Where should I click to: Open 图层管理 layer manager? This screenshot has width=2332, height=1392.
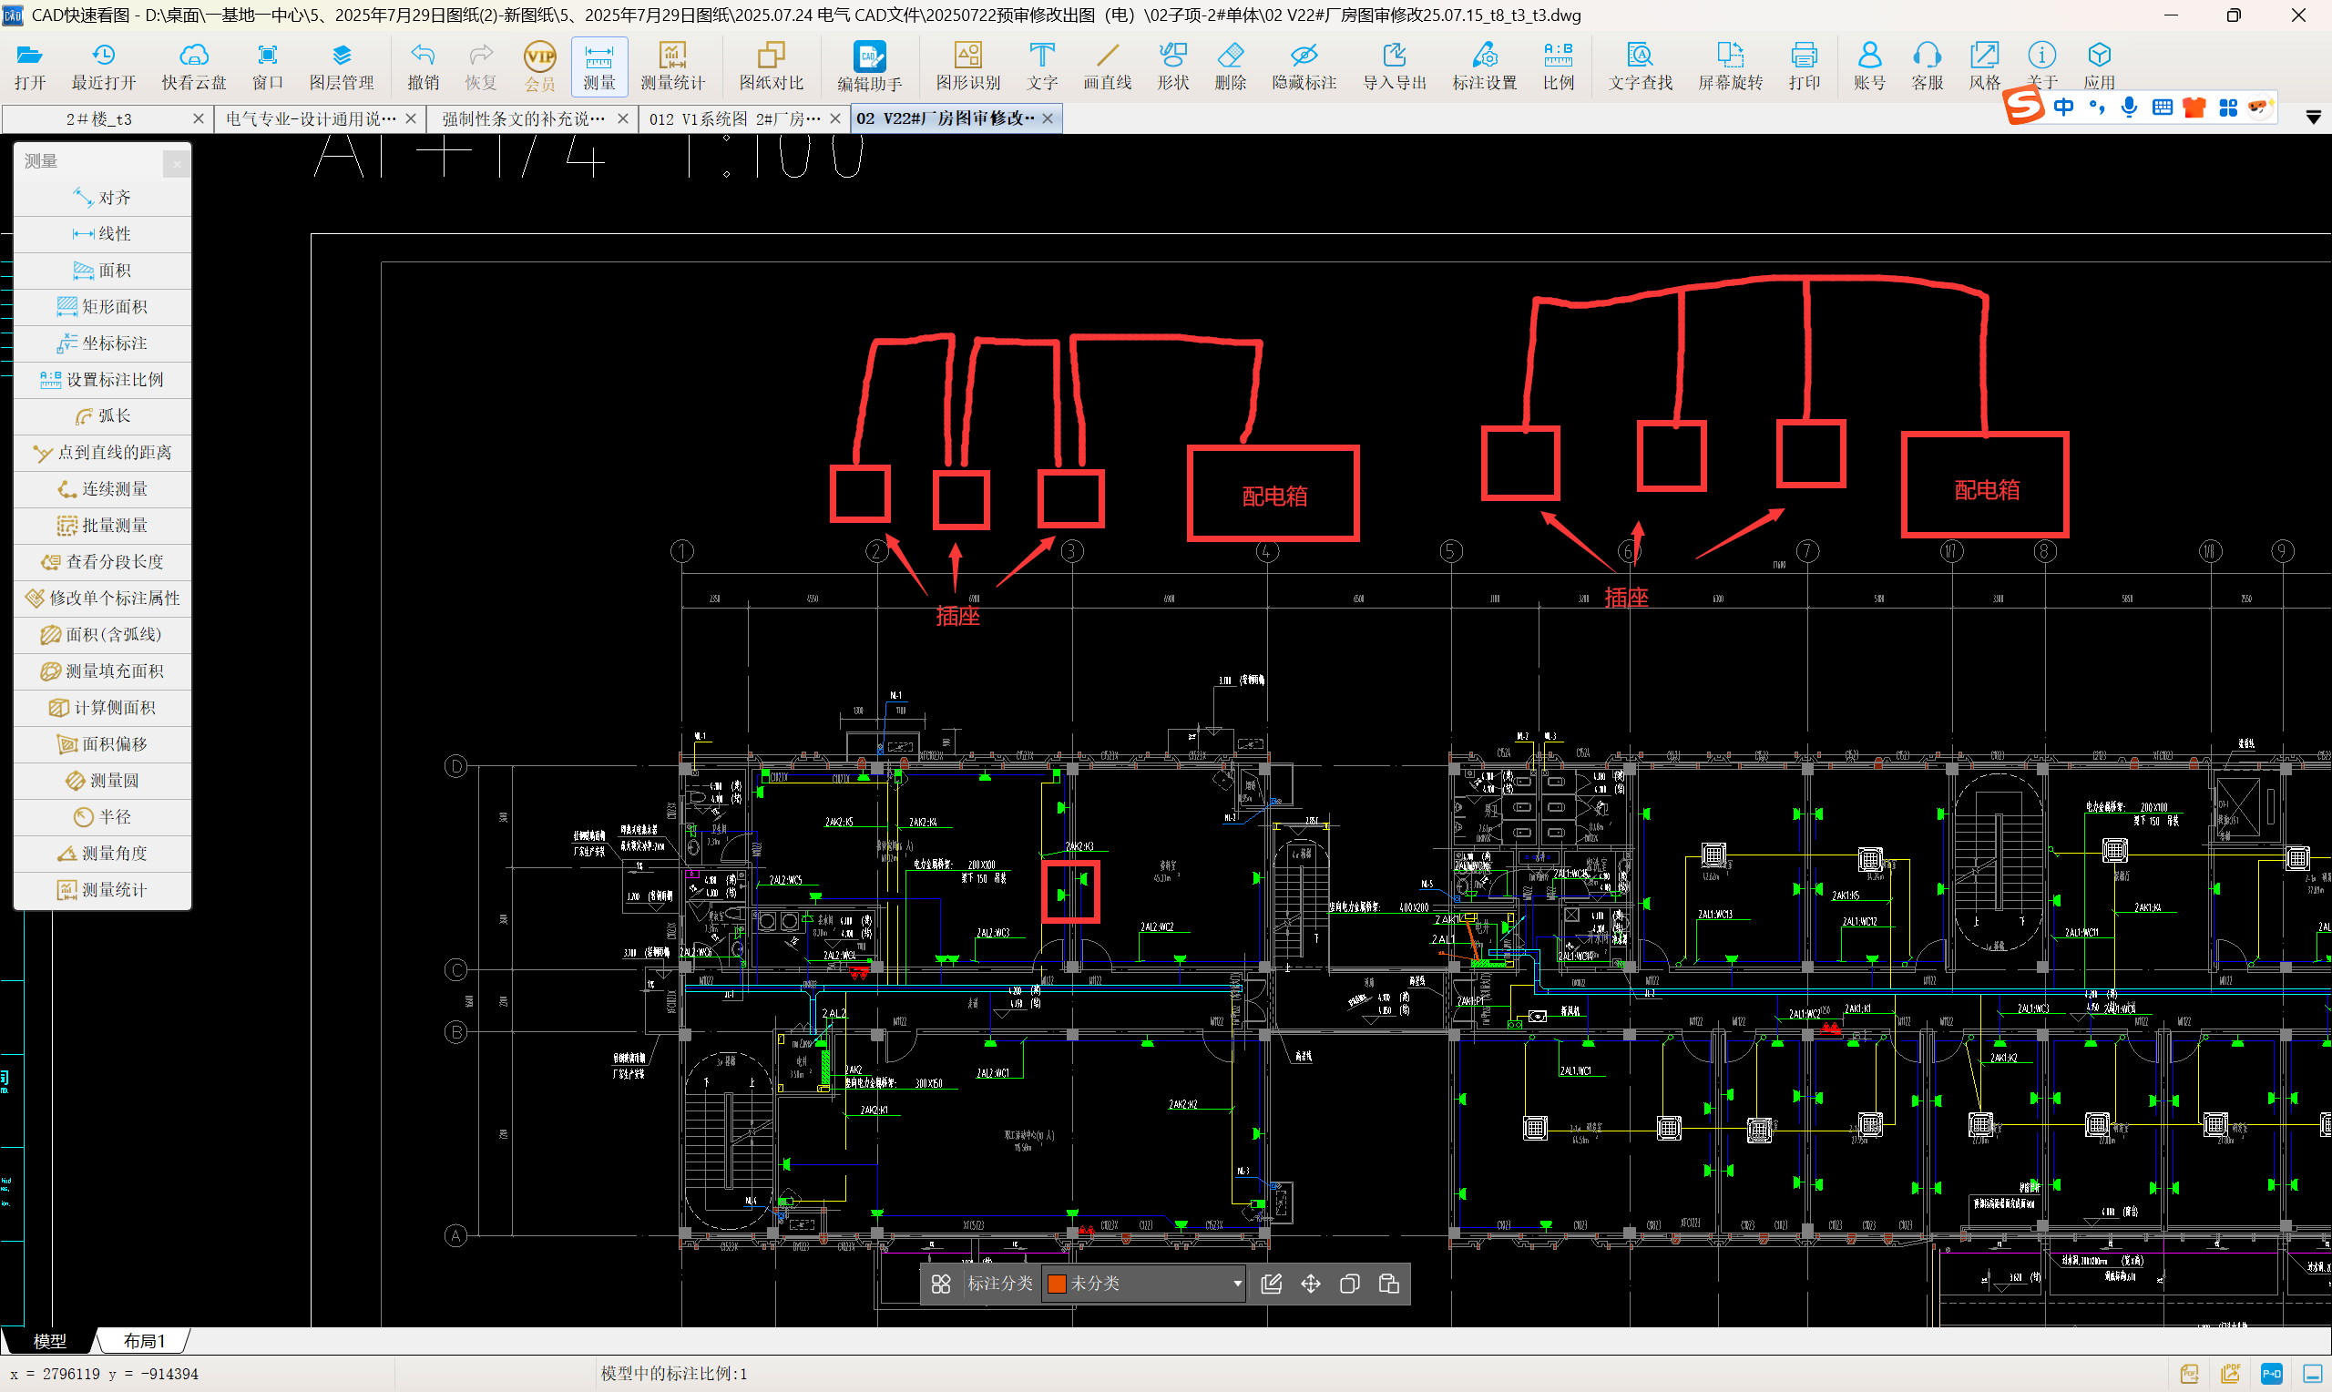click(x=342, y=67)
